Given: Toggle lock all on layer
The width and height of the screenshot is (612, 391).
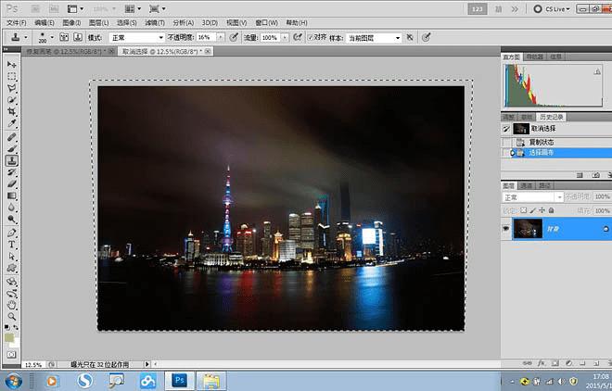Looking at the screenshot, I should (x=551, y=210).
